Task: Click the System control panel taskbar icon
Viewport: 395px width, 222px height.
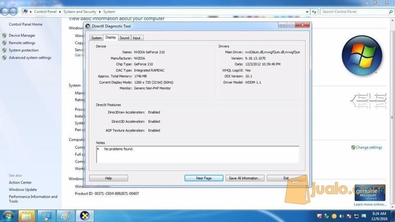Action: pyautogui.click(x=46, y=216)
